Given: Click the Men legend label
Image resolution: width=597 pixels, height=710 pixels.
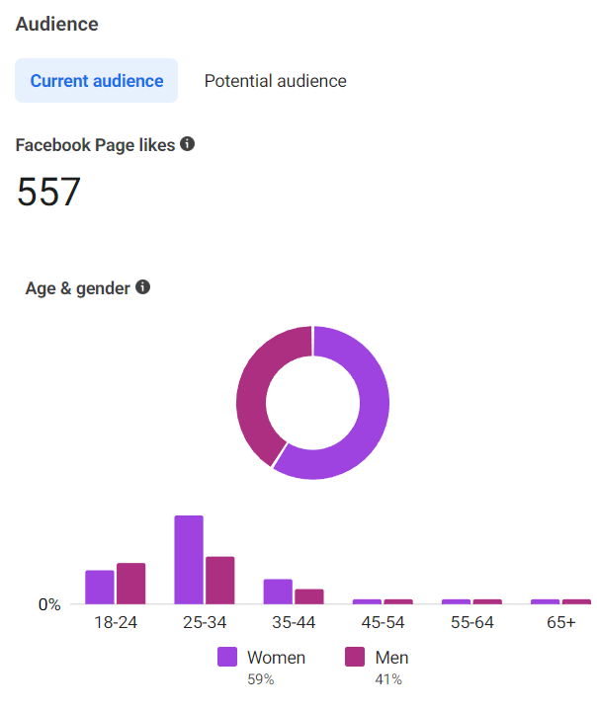Looking at the screenshot, I should (x=391, y=658).
